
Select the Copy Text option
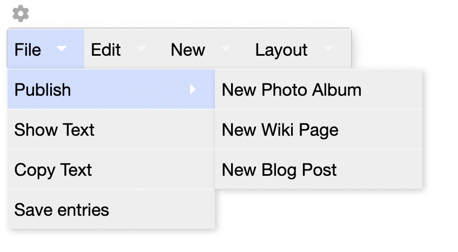(x=53, y=170)
